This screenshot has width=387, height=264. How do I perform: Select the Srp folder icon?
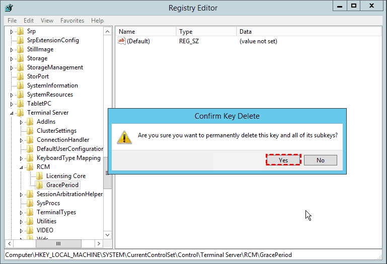(21, 31)
